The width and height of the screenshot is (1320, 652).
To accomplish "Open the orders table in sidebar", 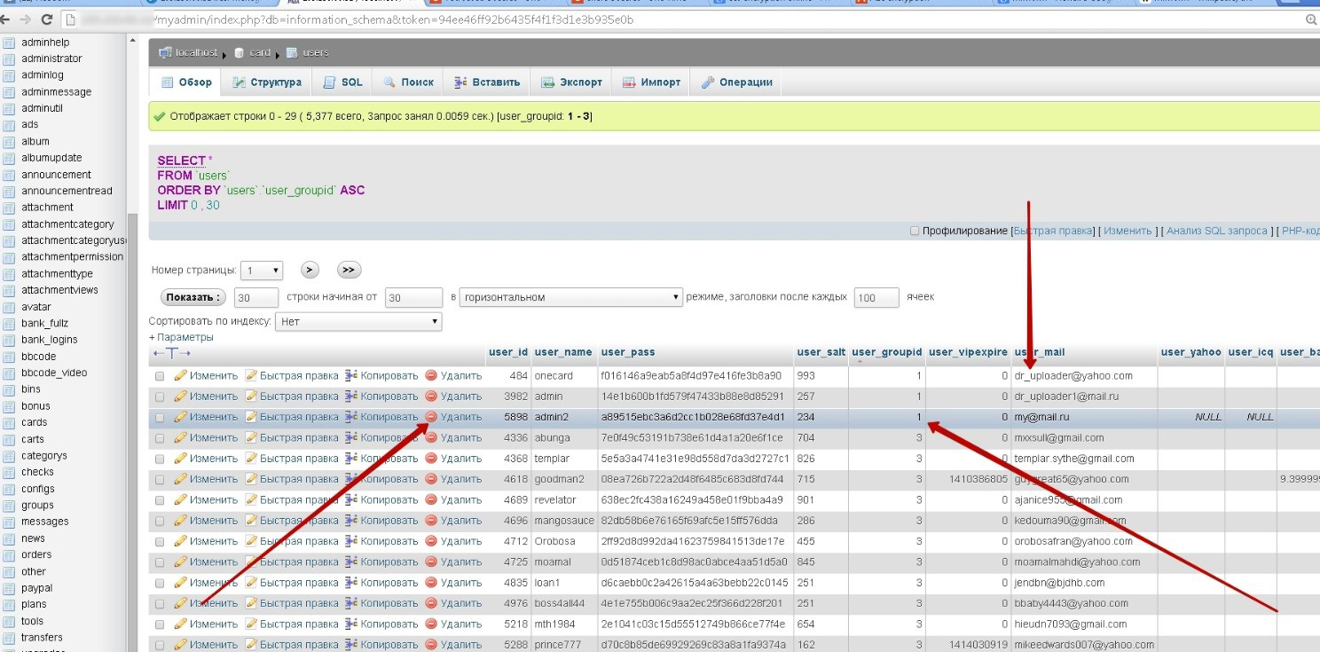I will tap(36, 555).
